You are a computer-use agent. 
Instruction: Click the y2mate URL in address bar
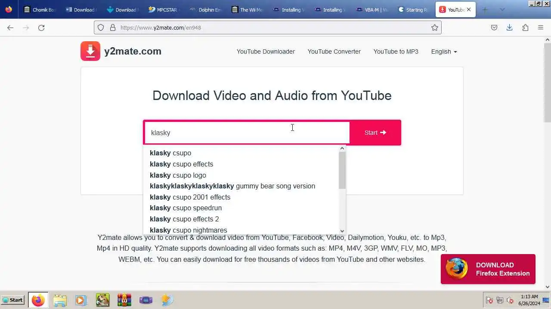coord(161,27)
